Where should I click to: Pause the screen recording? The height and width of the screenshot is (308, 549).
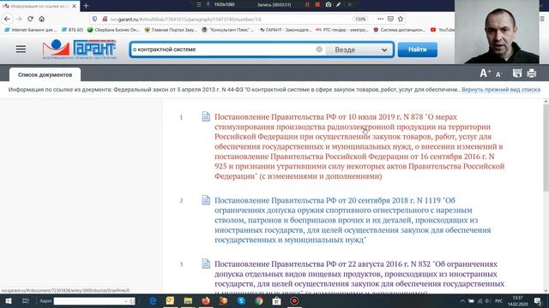[x=307, y=4]
